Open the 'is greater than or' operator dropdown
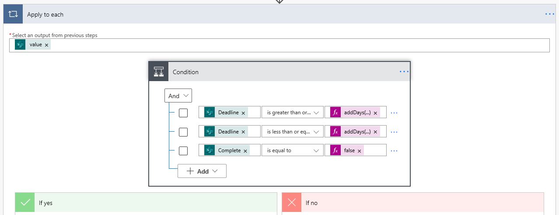The image size is (559, 215). pos(293,113)
